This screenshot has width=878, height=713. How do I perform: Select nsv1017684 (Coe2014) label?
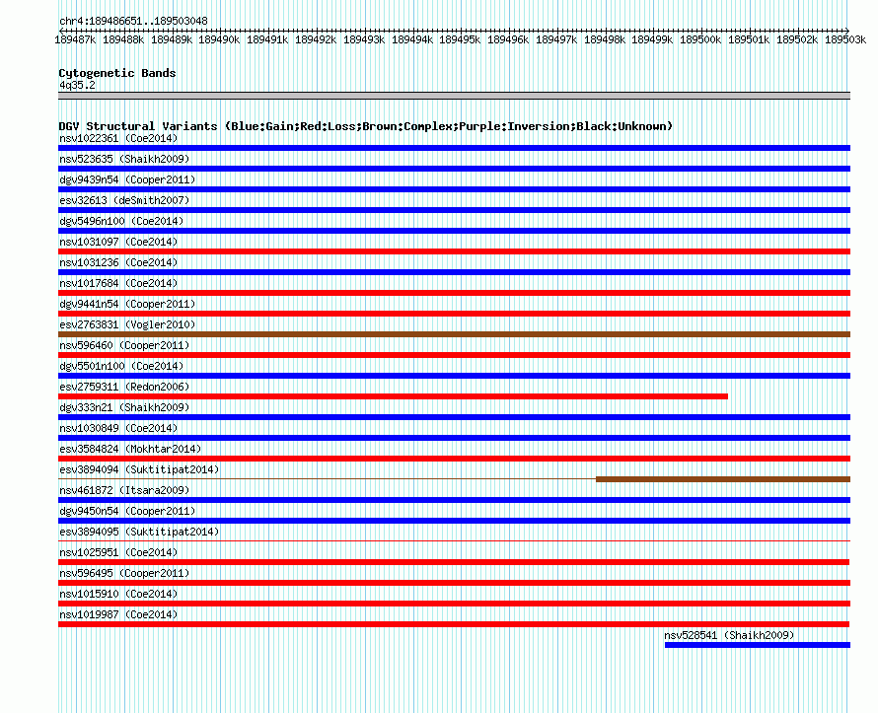118,283
